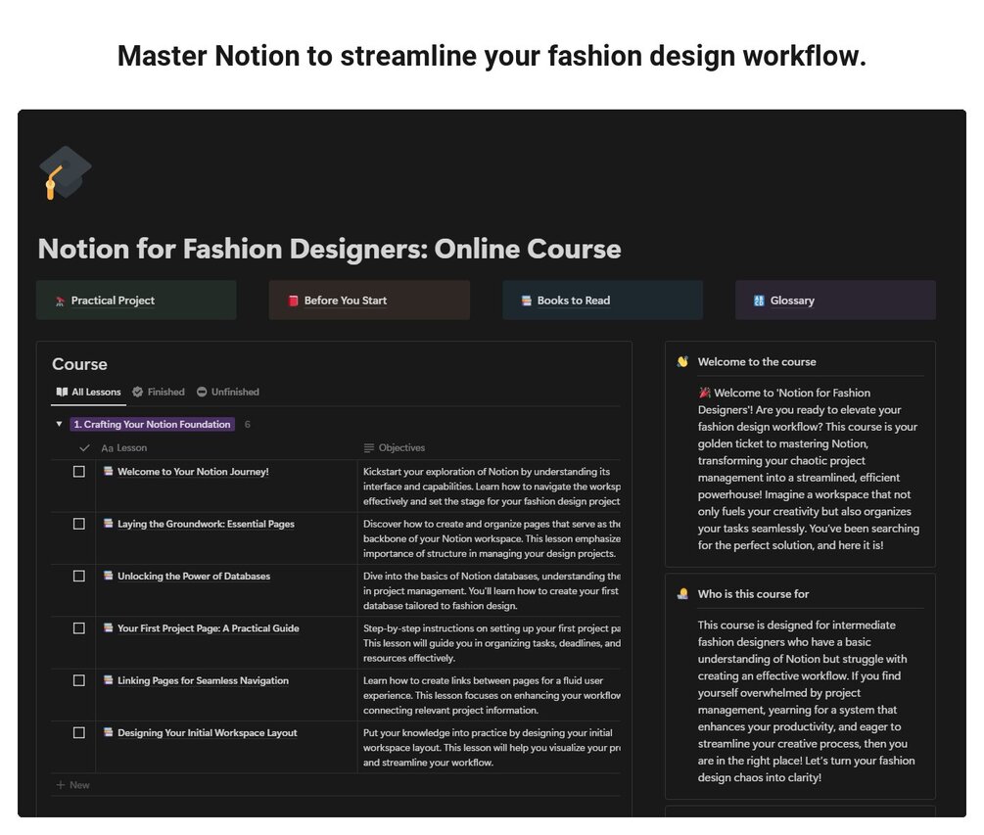This screenshot has height=835, width=984.
Task: Click the Notion for Fashion Designers page title
Action: (329, 249)
